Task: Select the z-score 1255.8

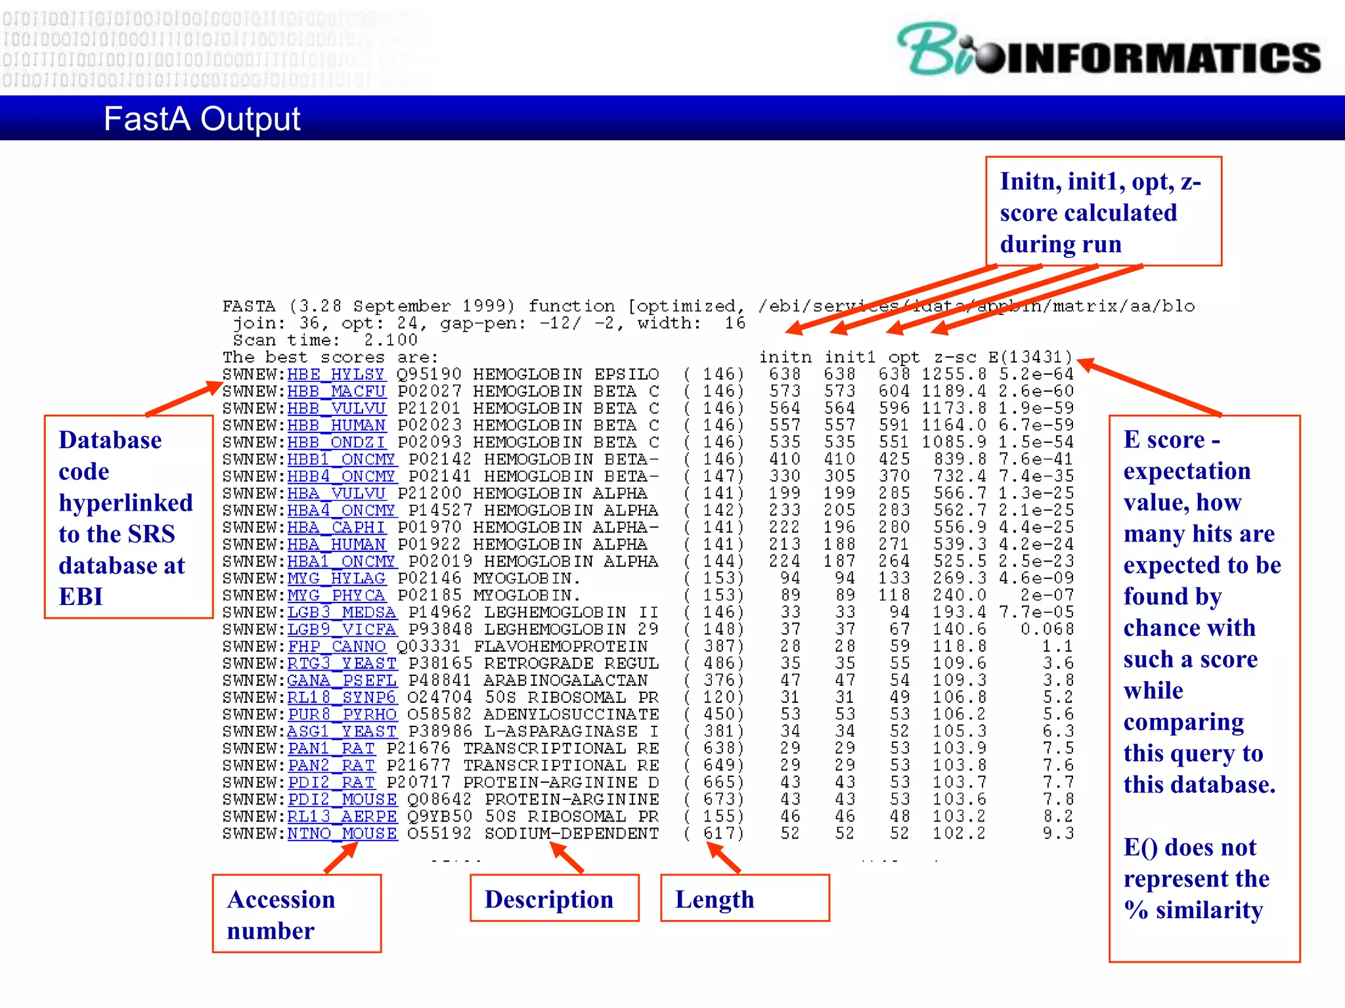Action: [x=954, y=374]
